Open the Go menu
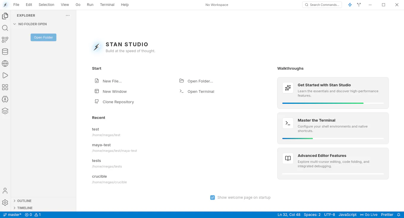Viewport: 404px width, 218px height. pyautogui.click(x=78, y=5)
